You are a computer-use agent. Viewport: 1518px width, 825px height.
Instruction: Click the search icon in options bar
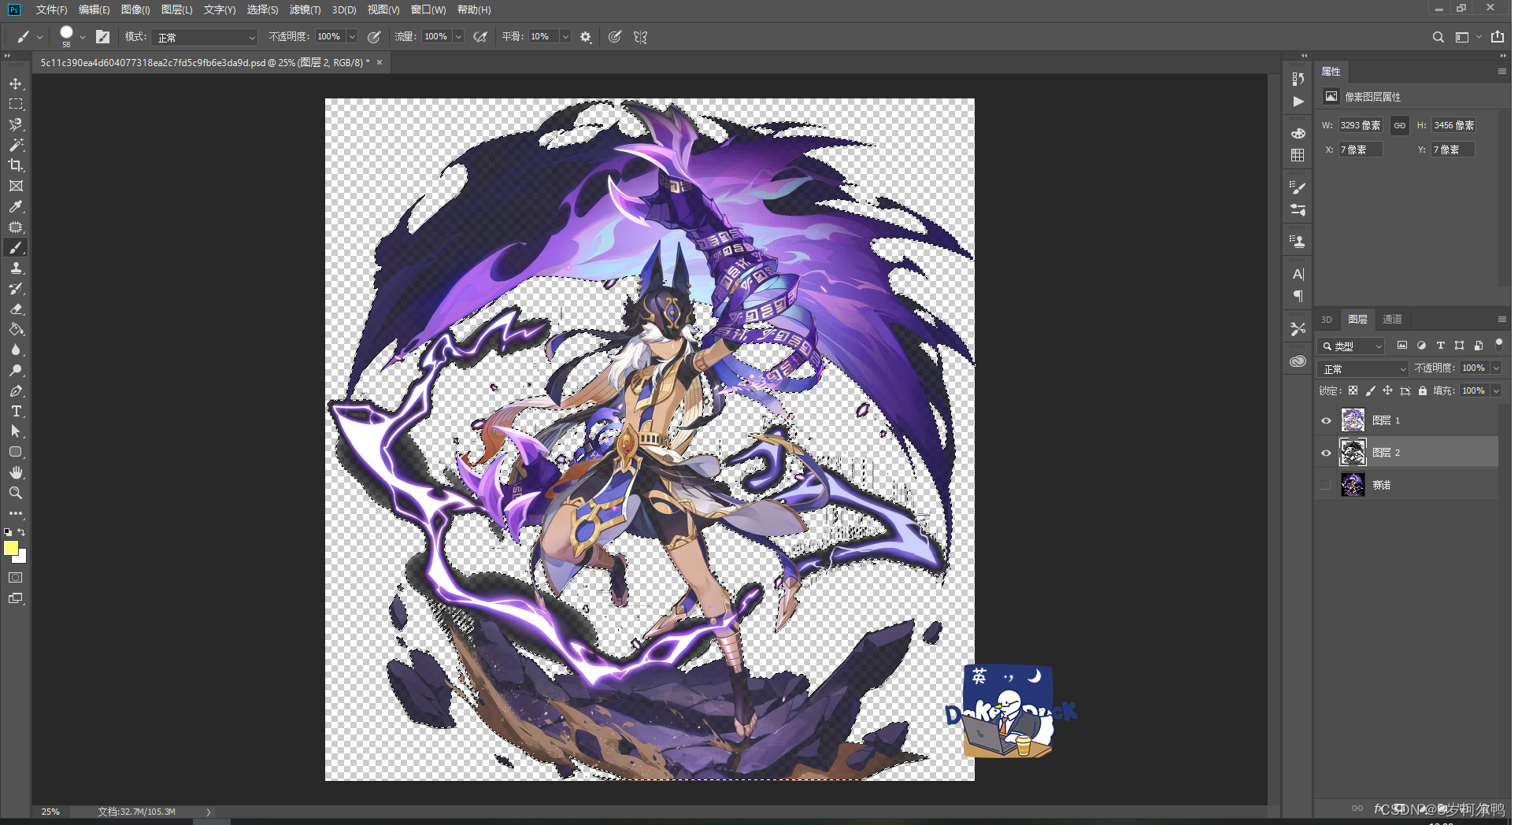[x=1438, y=37]
